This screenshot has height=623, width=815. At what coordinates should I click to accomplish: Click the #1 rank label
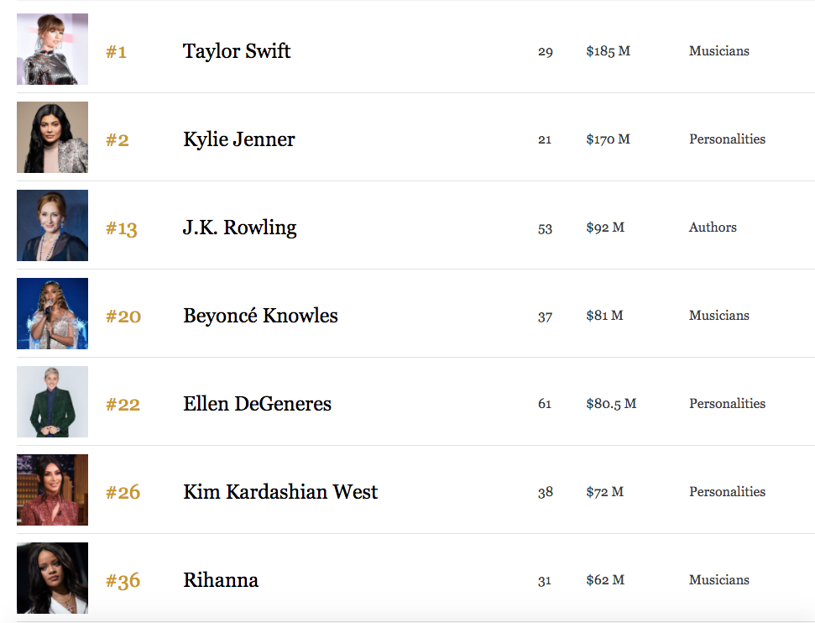[x=116, y=52]
